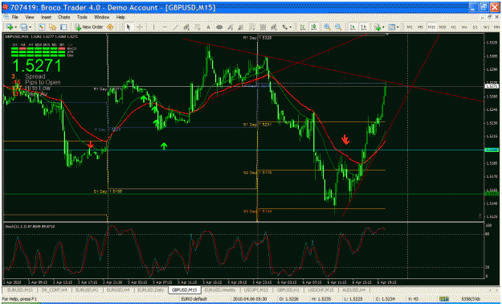Image resolution: width=502 pixels, height=304 pixels.
Task: Switch to the DX_CONT,H4 chart tab
Action: coord(54,290)
